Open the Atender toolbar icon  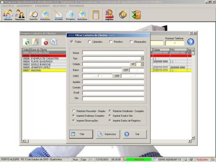click(x=59, y=15)
